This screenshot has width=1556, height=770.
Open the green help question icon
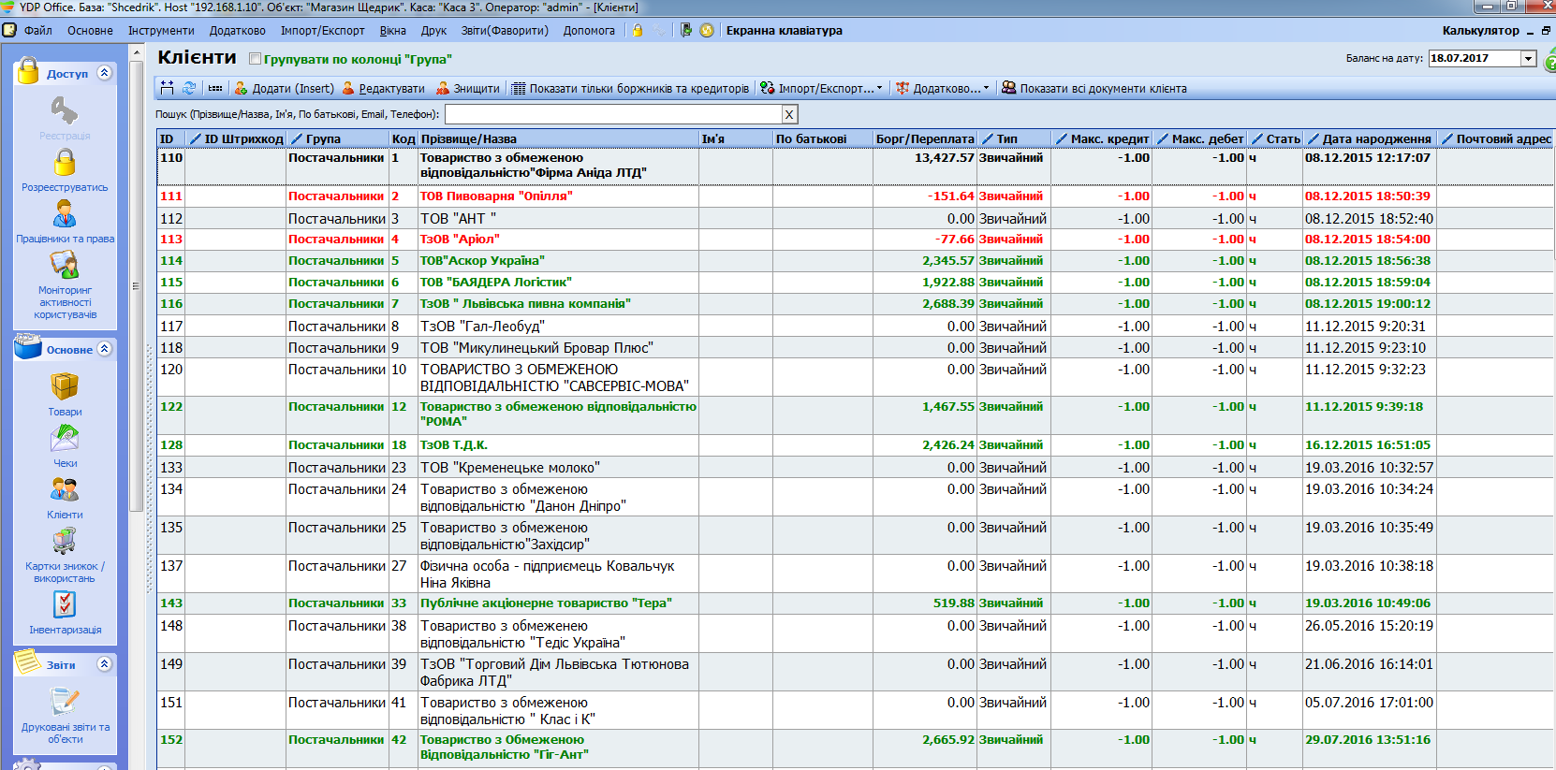tap(1550, 63)
